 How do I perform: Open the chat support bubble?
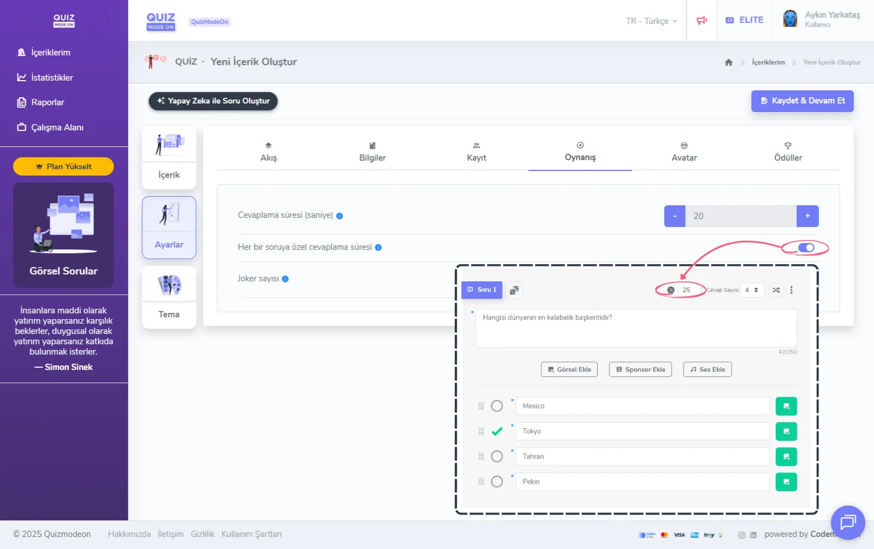(847, 522)
